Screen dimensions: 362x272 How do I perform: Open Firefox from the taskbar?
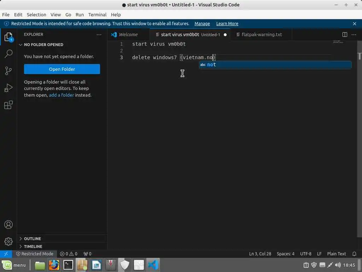54,265
